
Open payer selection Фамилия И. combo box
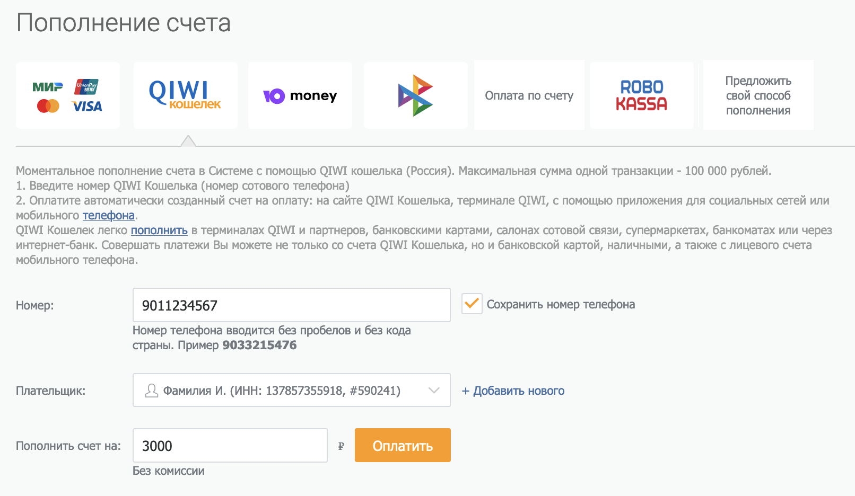tap(281, 391)
